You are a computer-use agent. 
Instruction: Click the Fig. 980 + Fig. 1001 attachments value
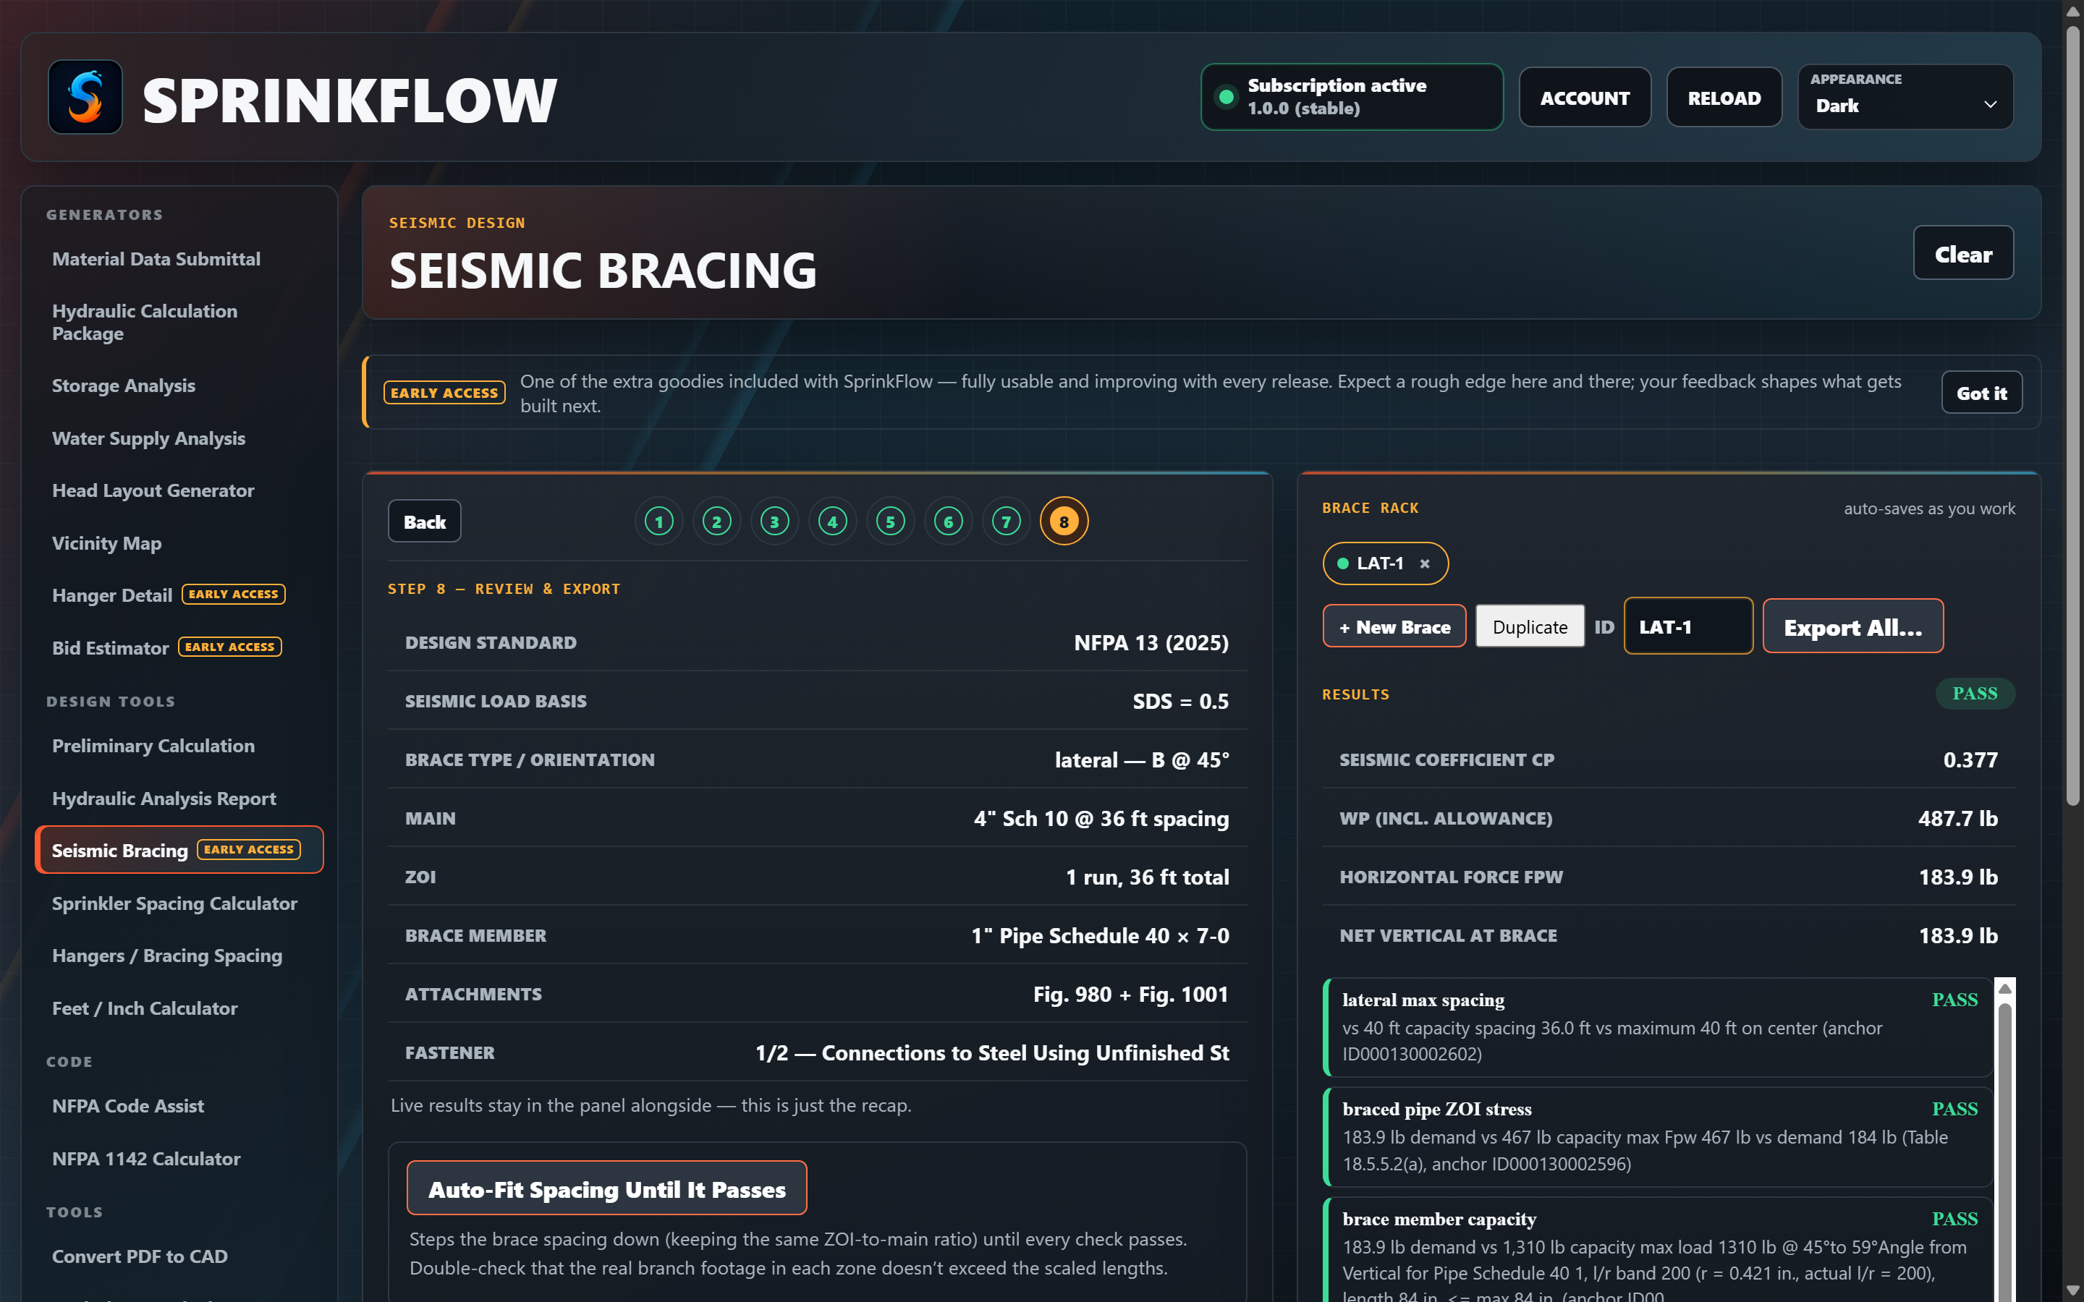[x=1131, y=994]
